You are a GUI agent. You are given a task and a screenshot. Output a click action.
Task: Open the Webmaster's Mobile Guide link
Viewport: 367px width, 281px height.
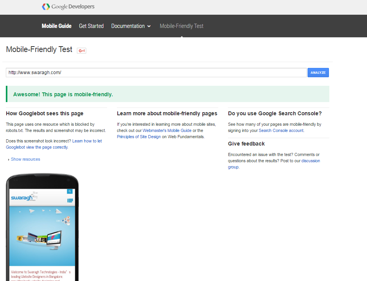point(167,130)
